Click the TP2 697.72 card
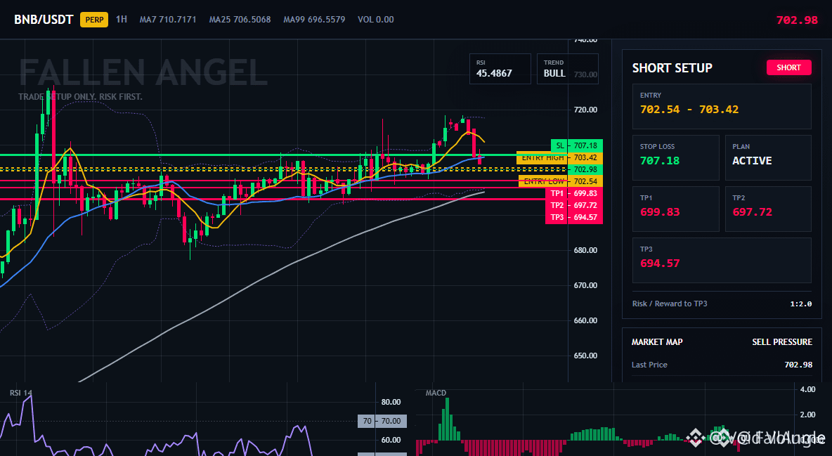The image size is (832, 456). pos(768,209)
